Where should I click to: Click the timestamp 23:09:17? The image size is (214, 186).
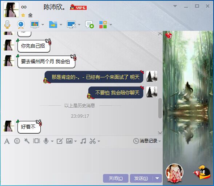click(x=80, y=116)
